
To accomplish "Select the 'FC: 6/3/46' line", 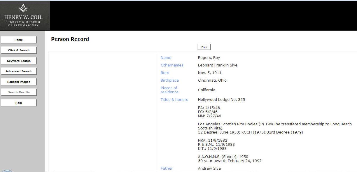I will [x=208, y=112].
